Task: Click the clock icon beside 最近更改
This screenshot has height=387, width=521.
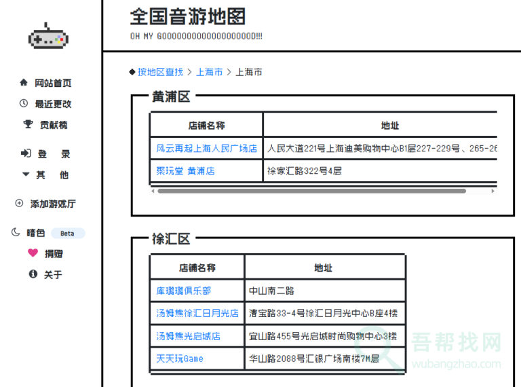Action: [24, 104]
